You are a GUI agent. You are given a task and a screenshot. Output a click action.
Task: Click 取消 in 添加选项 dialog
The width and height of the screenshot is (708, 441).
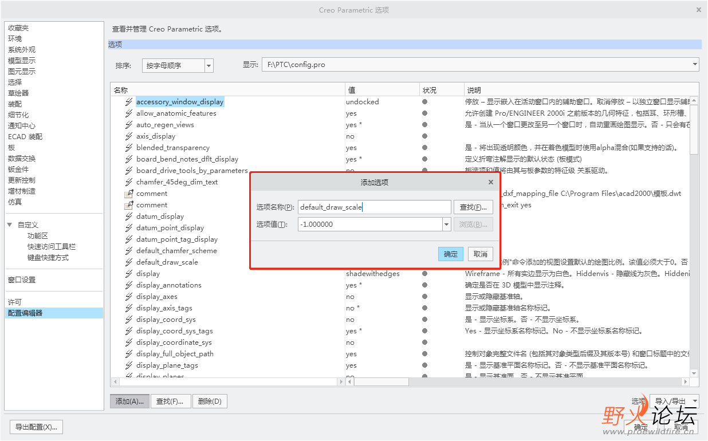tap(481, 254)
